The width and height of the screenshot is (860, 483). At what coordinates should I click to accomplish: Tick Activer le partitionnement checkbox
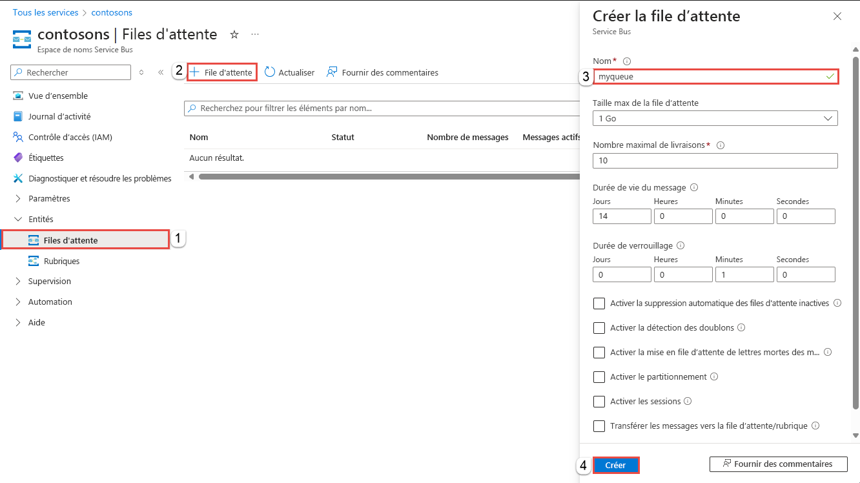599,377
